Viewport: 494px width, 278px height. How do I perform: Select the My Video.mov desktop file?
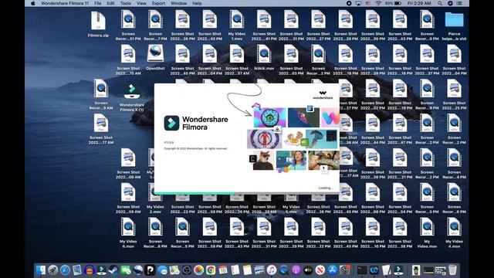427,227
